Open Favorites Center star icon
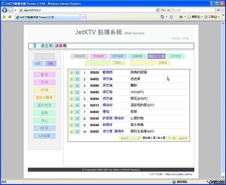The width and height of the screenshot is (226, 185). (4, 17)
